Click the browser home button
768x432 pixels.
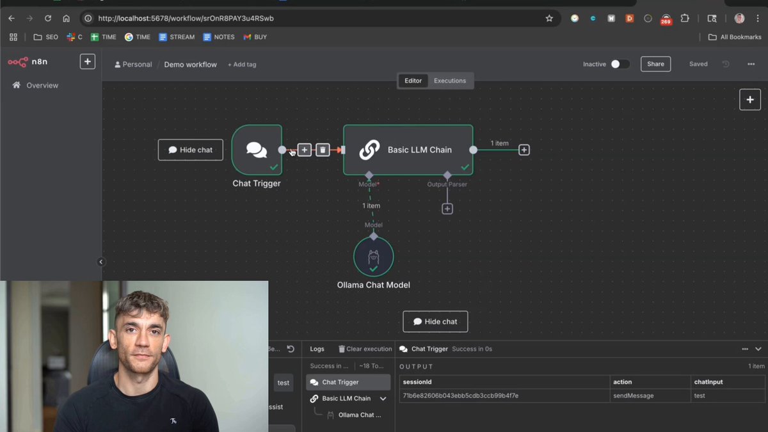[x=66, y=19]
